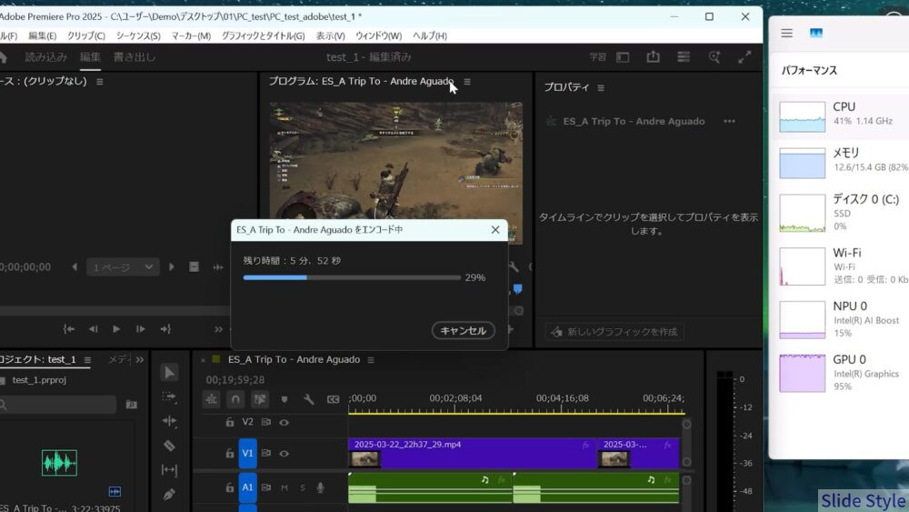The height and width of the screenshot is (512, 909).
Task: Toggle V1 track output eye icon
Action: point(285,453)
